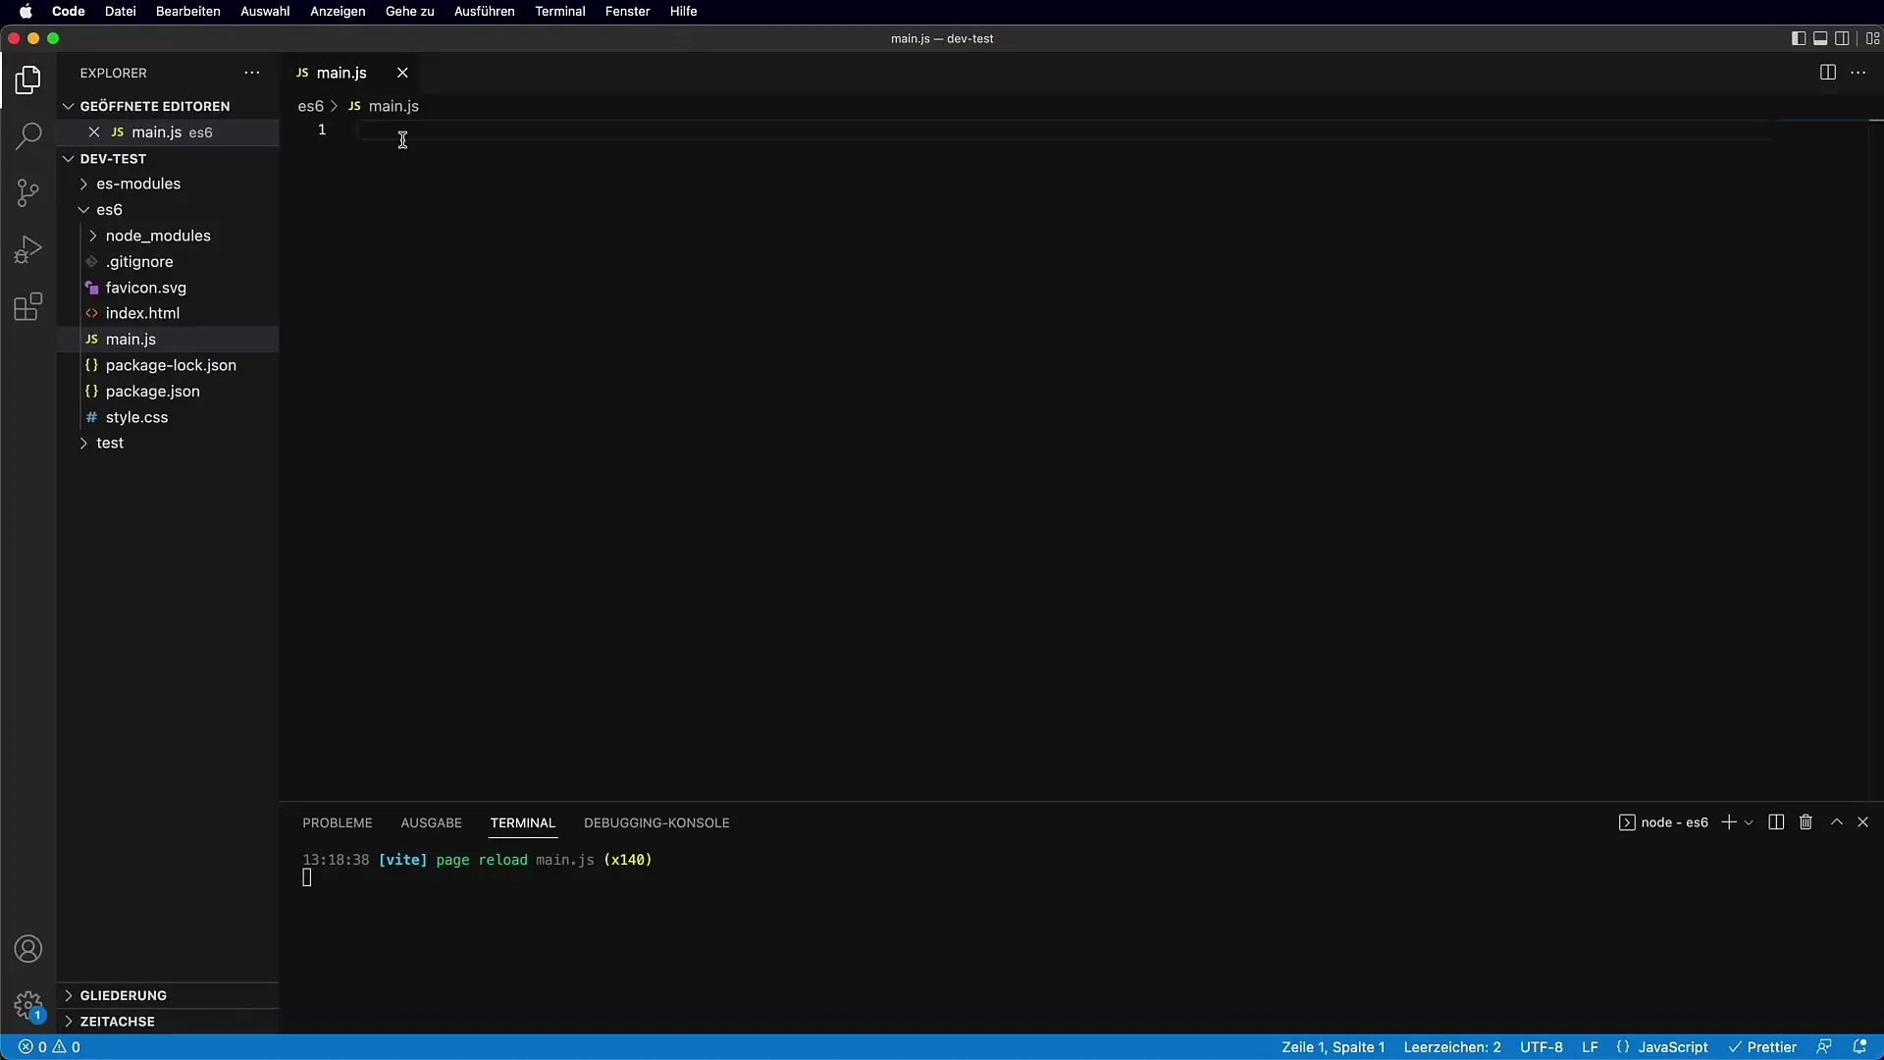Expand the ZEITACHSE section
Image resolution: width=1884 pixels, height=1060 pixels.
(x=168, y=1022)
